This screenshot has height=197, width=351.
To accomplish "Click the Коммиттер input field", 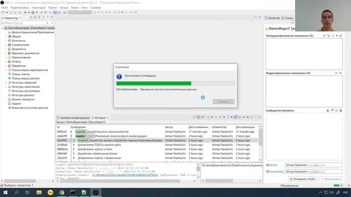I will tap(313, 171).
